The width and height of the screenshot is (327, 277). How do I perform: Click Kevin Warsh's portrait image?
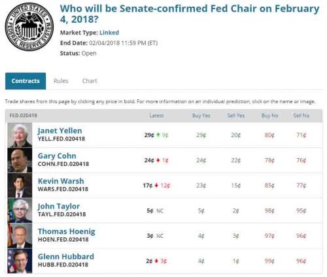pyautogui.click(x=20, y=186)
